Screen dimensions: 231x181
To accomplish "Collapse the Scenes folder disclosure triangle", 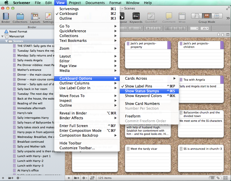I will coord(6,41).
